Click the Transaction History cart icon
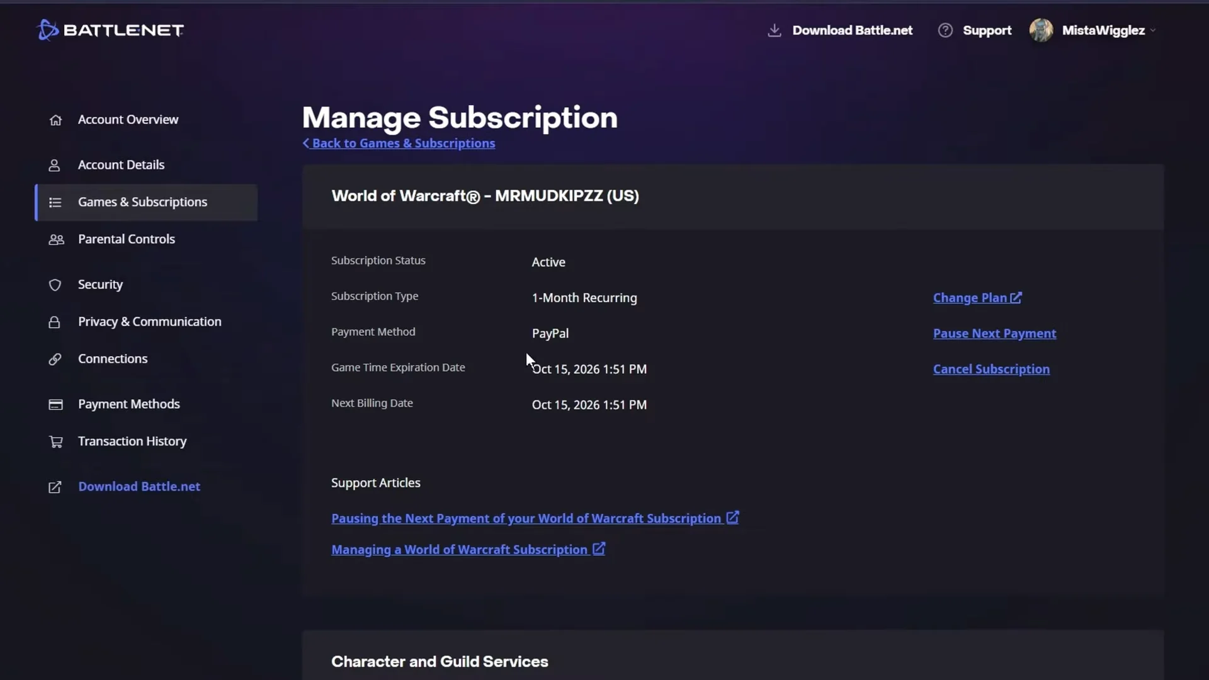Image resolution: width=1209 pixels, height=680 pixels. (55, 441)
